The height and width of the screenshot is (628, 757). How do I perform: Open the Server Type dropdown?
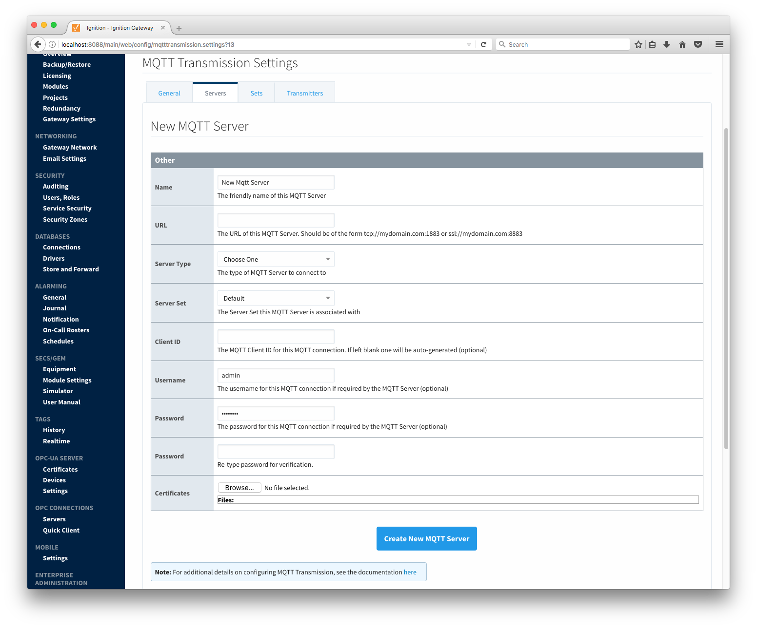point(276,259)
